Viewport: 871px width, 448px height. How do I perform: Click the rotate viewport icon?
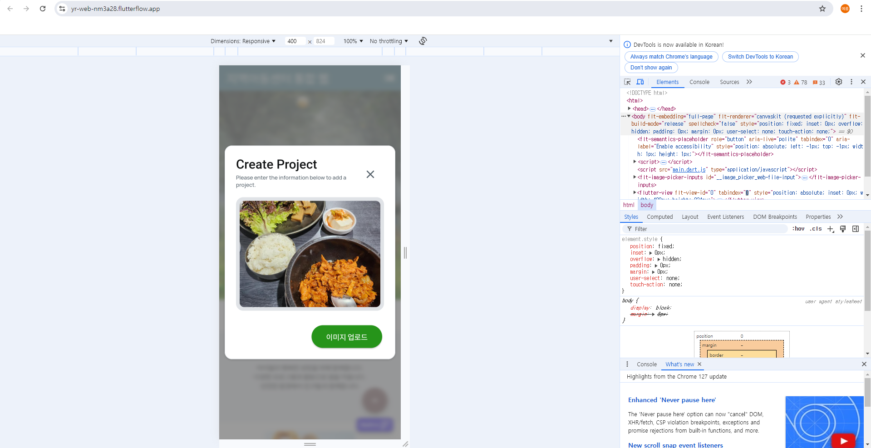click(x=423, y=41)
